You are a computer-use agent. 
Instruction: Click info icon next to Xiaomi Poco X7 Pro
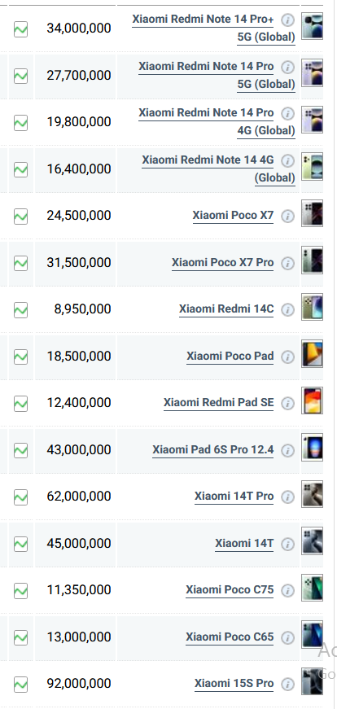click(287, 263)
